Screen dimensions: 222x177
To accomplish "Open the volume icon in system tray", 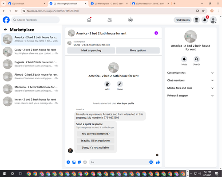I will [199, 173].
